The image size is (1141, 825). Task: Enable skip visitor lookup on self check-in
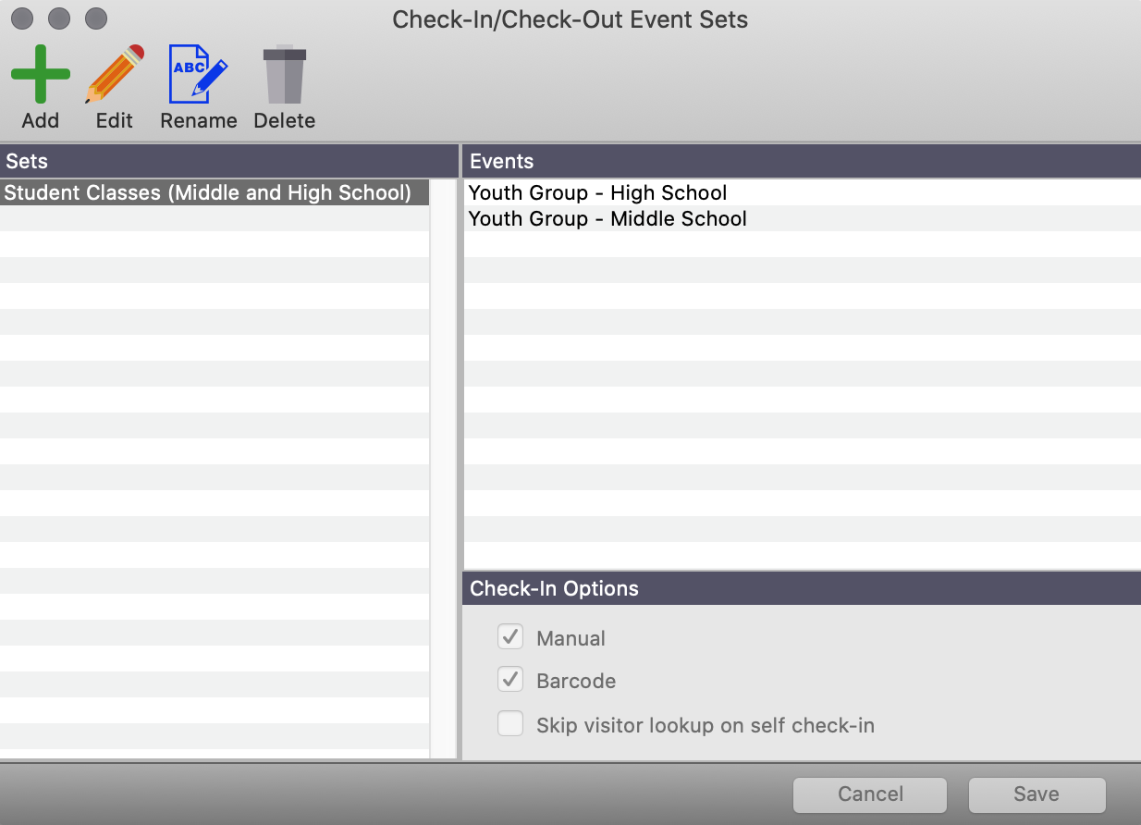510,723
